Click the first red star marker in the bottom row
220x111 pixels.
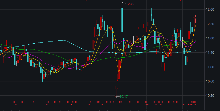[16, 104]
